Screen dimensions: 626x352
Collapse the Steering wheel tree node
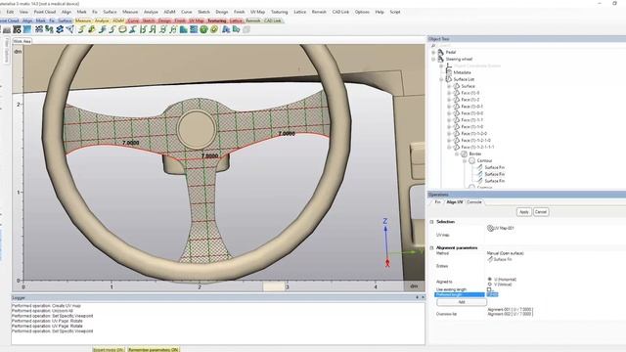click(433, 59)
